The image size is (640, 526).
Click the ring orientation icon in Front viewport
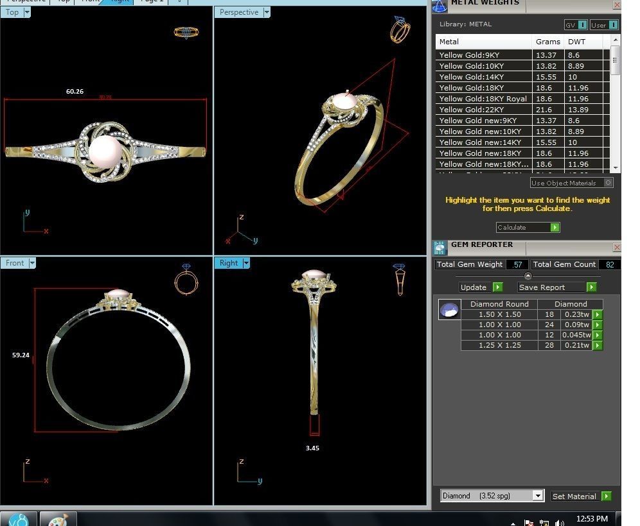pos(186,279)
